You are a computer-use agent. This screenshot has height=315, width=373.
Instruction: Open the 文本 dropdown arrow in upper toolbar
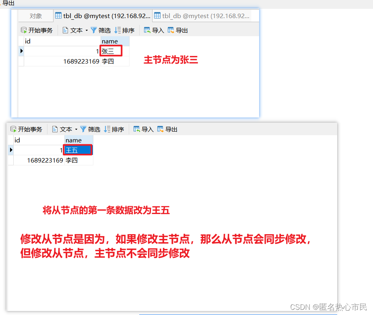tap(87, 31)
